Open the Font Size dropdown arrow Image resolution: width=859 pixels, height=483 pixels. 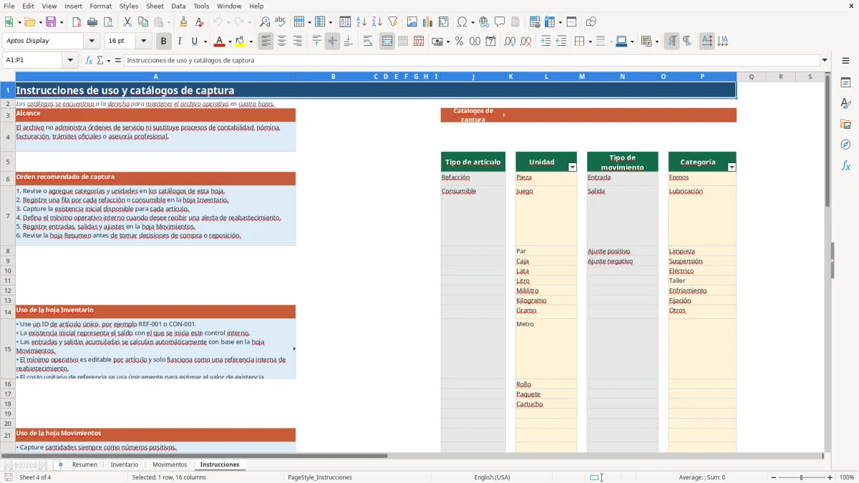[143, 42]
